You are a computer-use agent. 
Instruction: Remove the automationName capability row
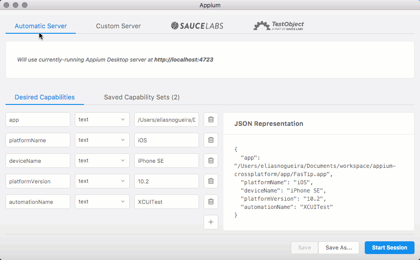click(x=211, y=202)
